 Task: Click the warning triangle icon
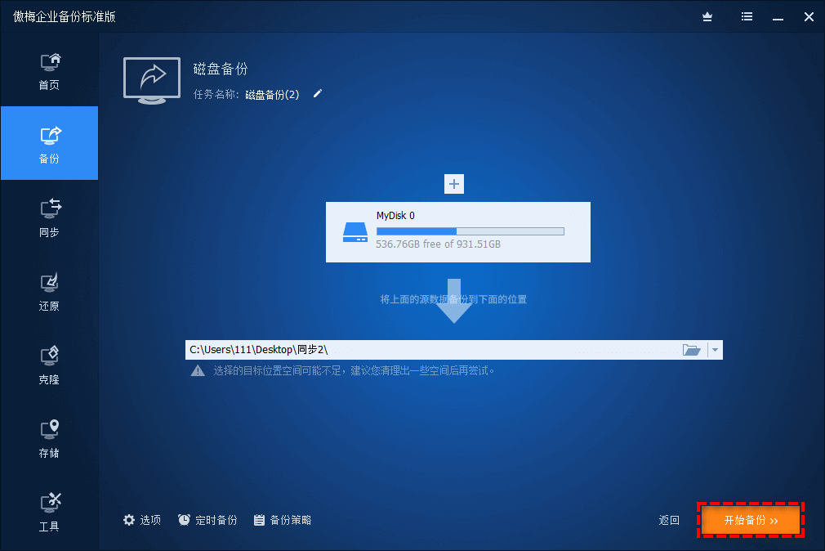(198, 371)
